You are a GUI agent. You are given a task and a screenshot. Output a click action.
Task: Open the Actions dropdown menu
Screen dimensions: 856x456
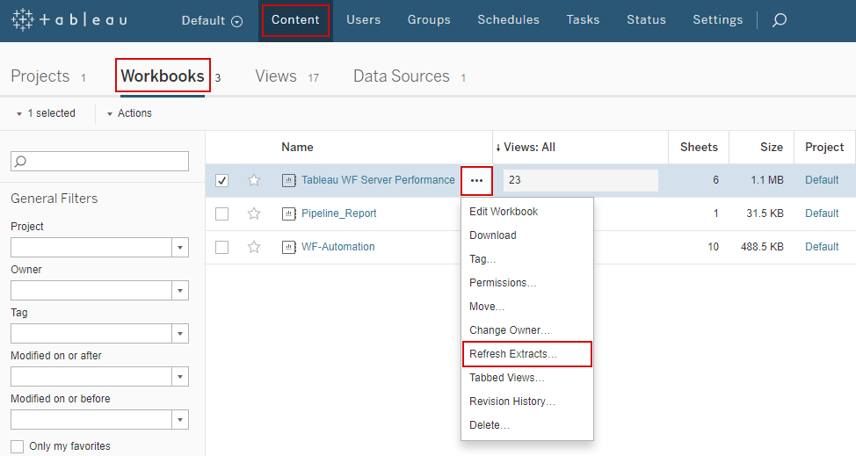tap(129, 113)
